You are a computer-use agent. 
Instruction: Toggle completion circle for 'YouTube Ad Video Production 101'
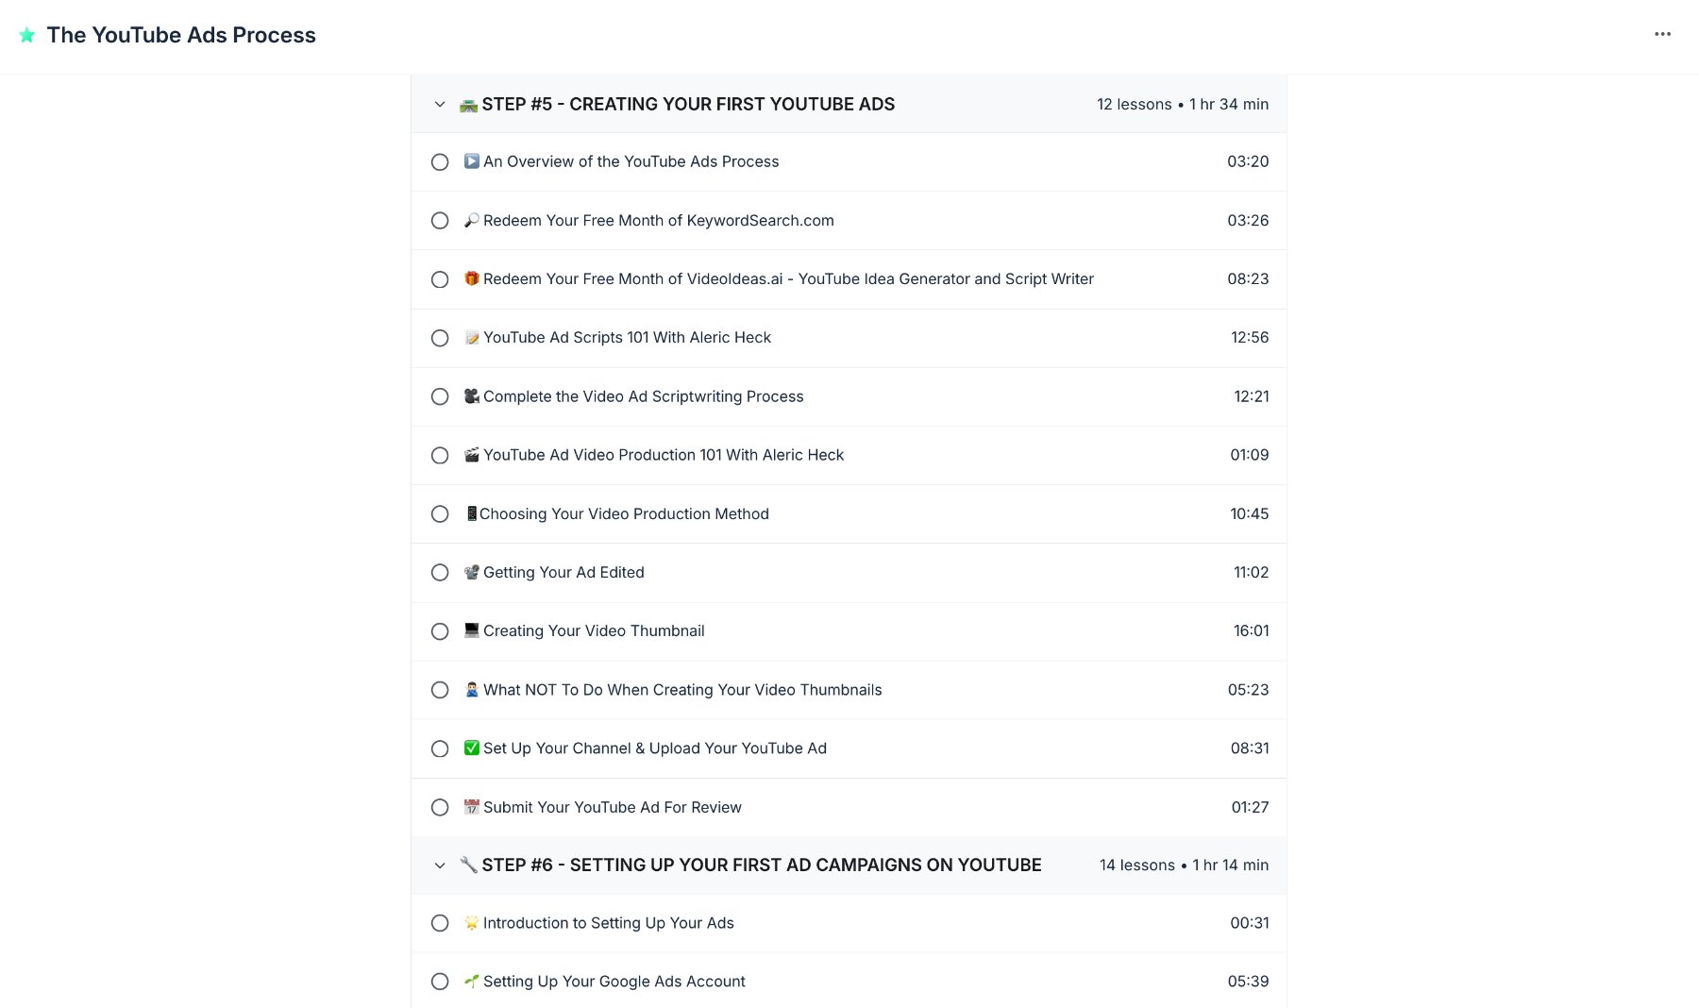(x=440, y=456)
